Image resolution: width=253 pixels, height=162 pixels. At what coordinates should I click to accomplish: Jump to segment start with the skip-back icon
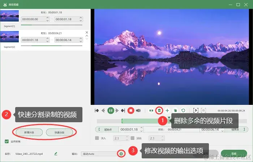pos(97,111)
